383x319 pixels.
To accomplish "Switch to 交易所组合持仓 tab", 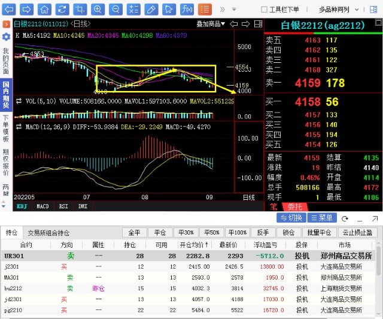I will (48, 233).
